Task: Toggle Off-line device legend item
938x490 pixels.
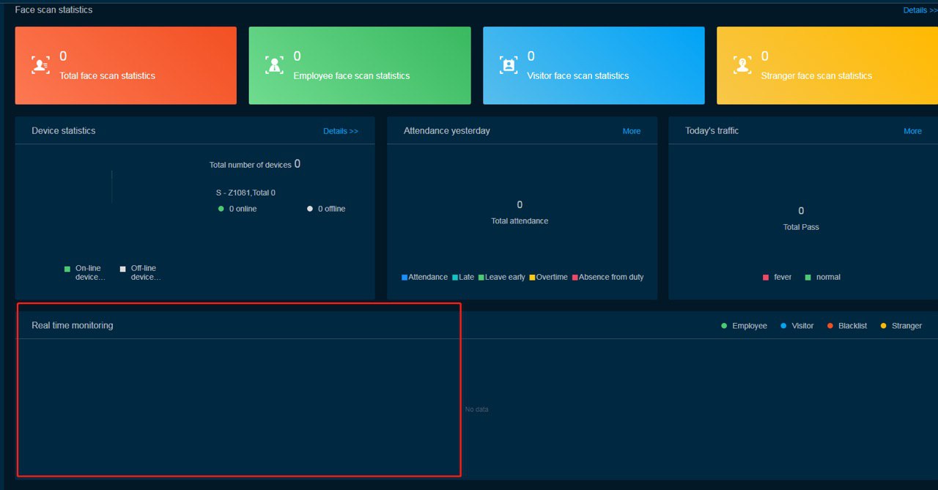Action: pos(141,272)
